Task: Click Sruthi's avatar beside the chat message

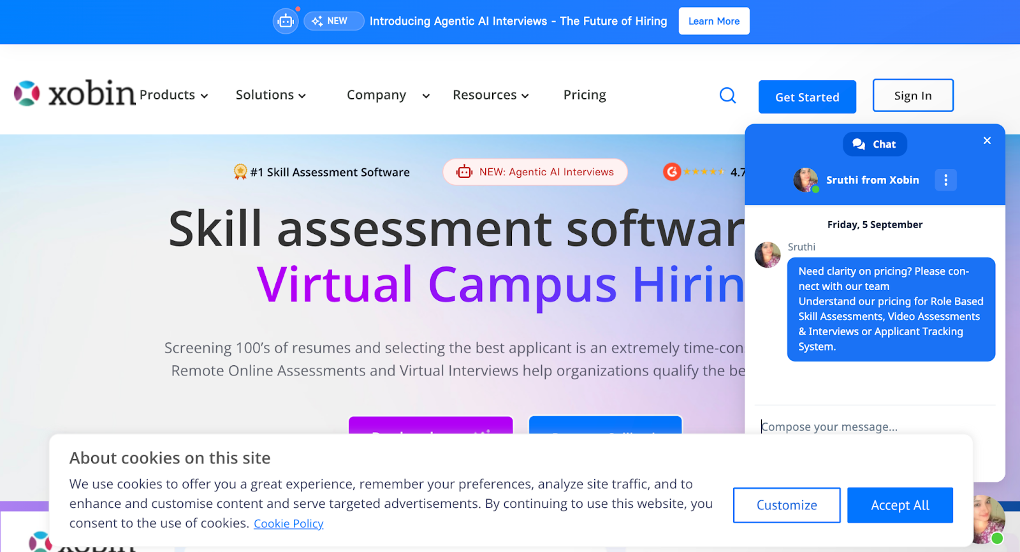Action: [768, 254]
